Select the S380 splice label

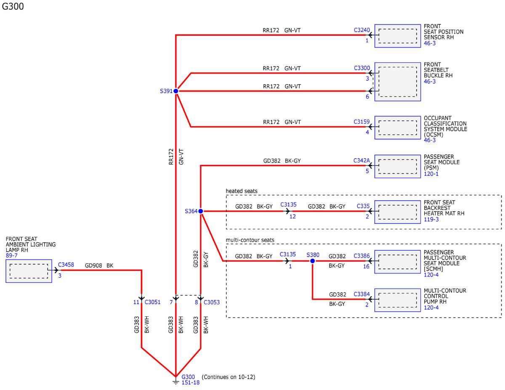pyautogui.click(x=313, y=255)
